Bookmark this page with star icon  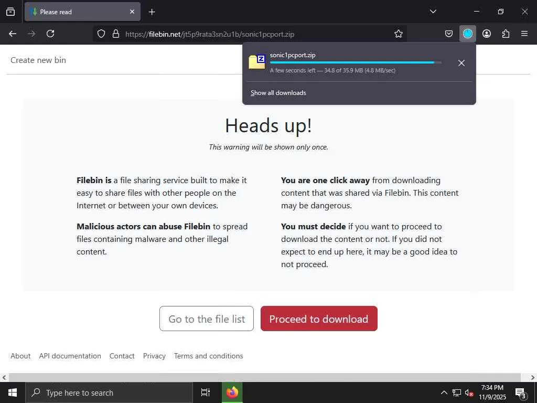[399, 34]
